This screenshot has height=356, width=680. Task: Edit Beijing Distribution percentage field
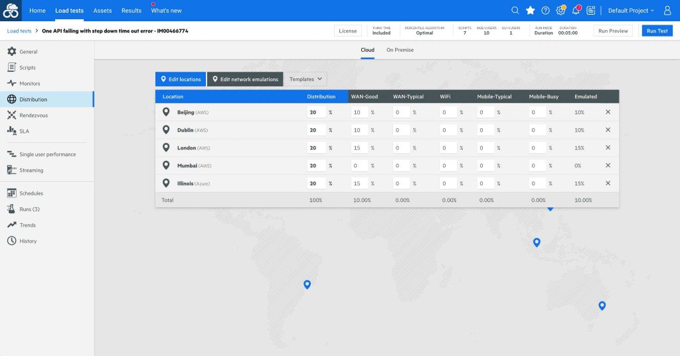[x=316, y=112]
